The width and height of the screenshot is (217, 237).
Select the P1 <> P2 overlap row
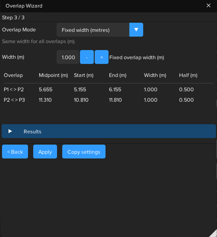click(x=14, y=90)
